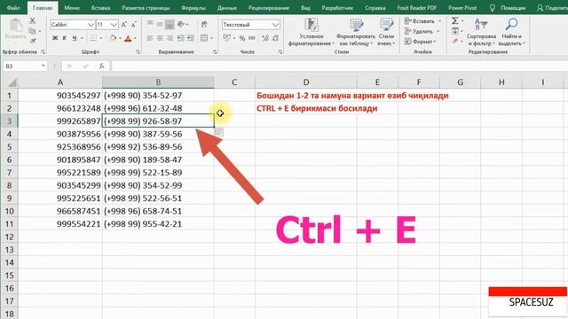The image size is (568, 319).
Task: Click Формат cells button
Action: [x=420, y=42]
